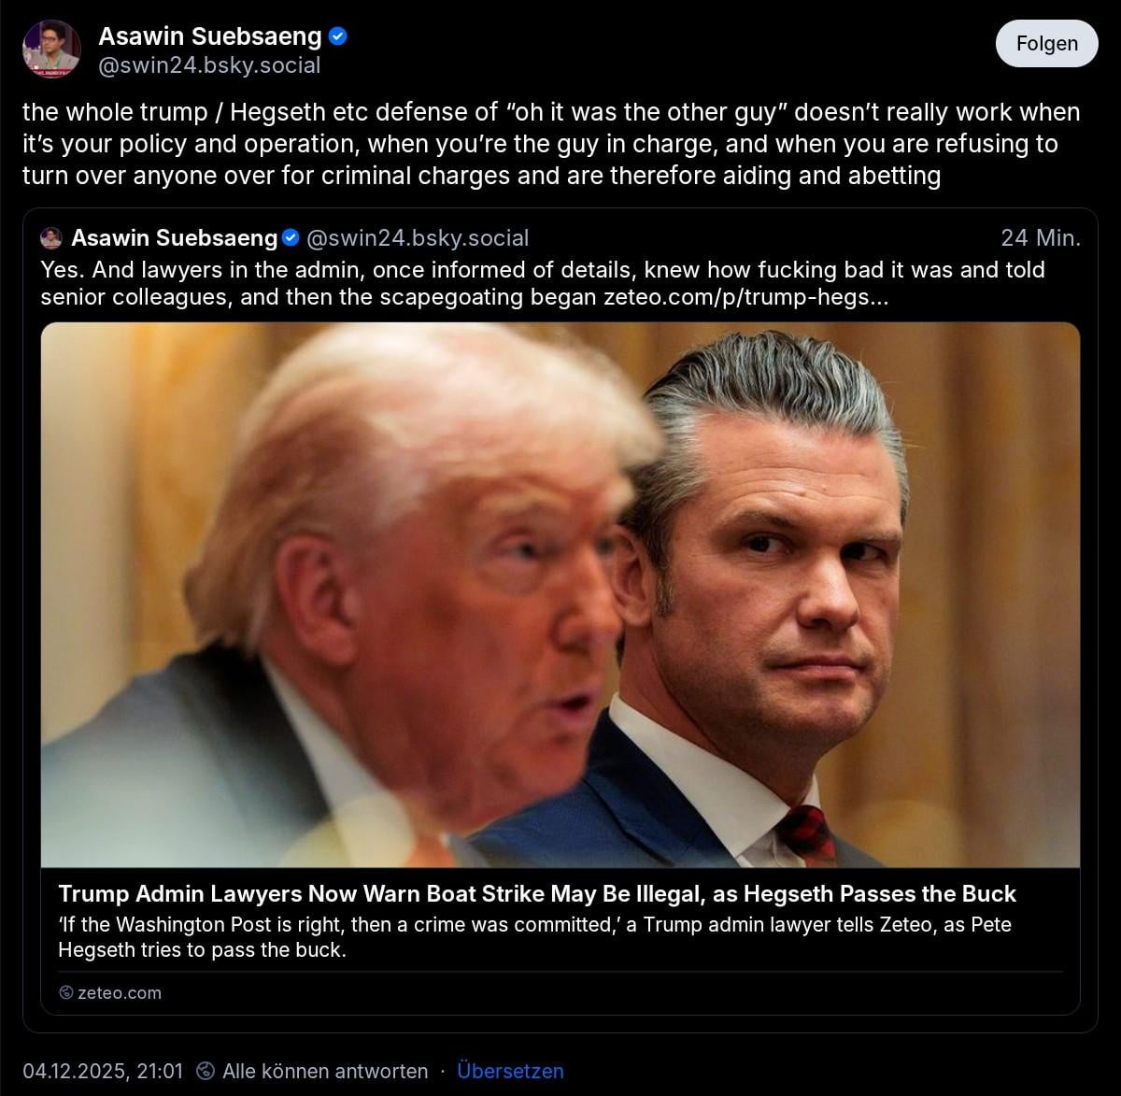Viewport: 1121px width, 1096px height.
Task: Click the blue verified badge beside author name
Action: (x=338, y=36)
